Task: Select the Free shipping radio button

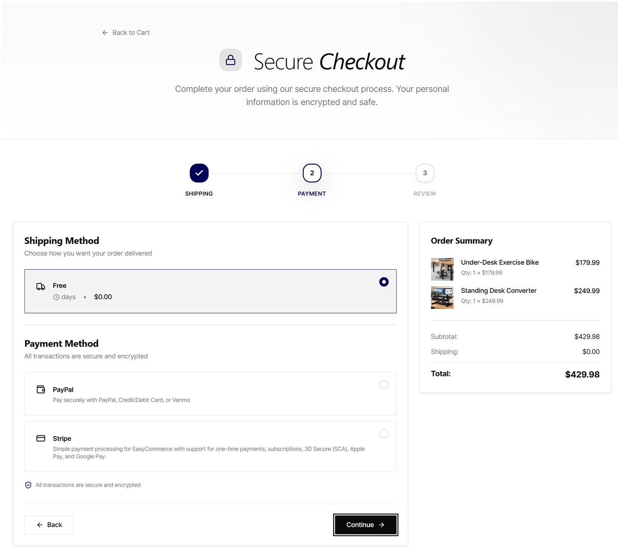Action: [x=384, y=282]
